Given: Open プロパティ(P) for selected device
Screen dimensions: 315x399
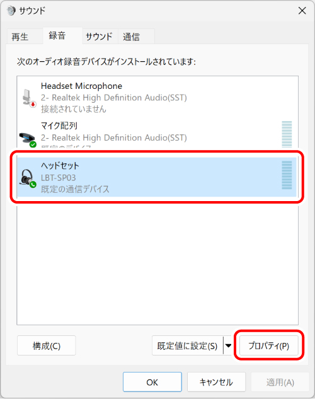Looking at the screenshot, I should (269, 345).
